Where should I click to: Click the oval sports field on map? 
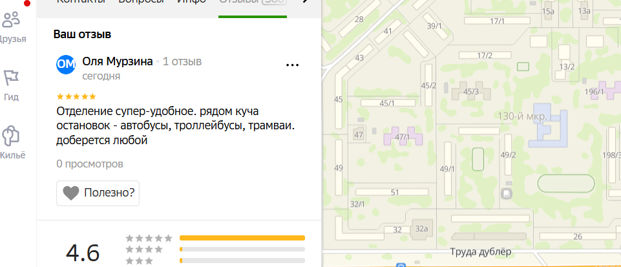click(x=566, y=184)
